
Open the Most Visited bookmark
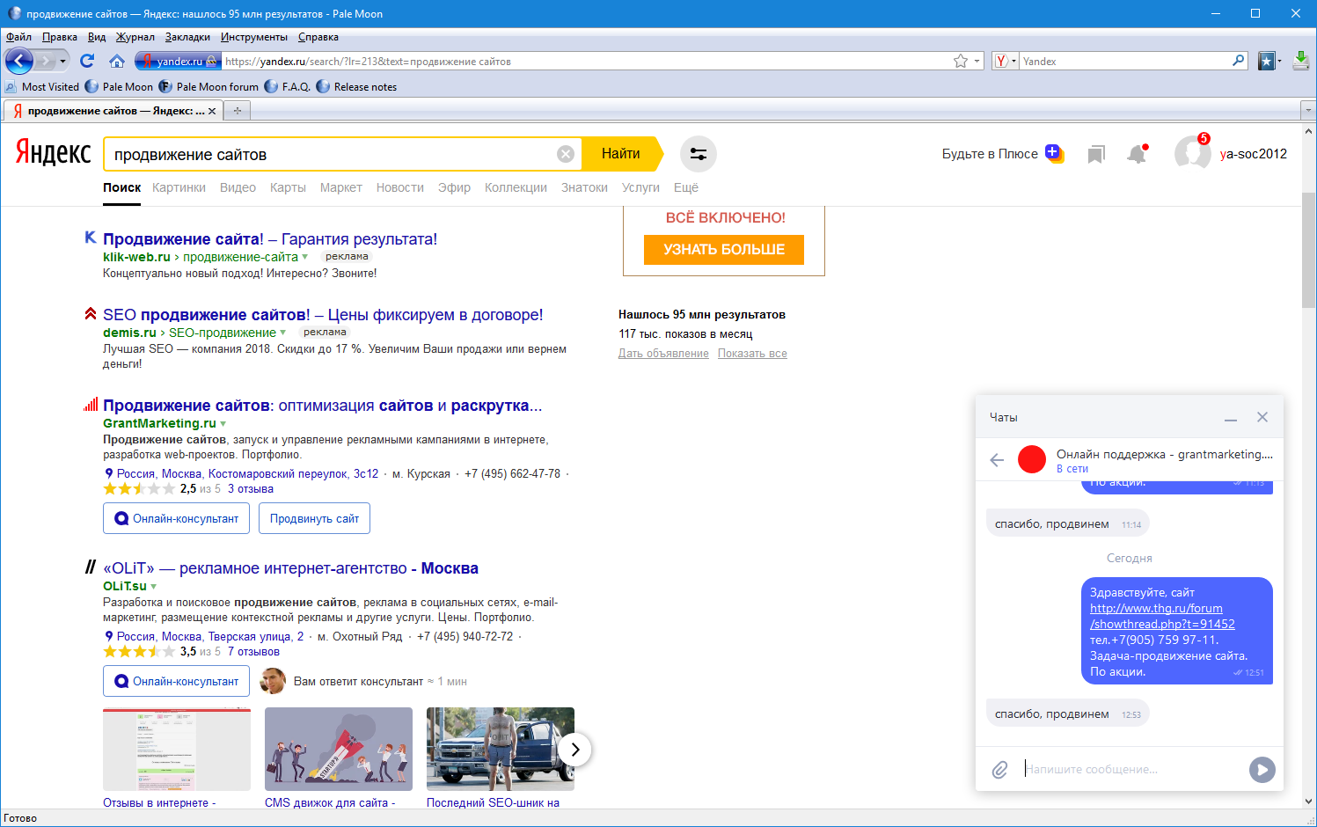pos(42,87)
